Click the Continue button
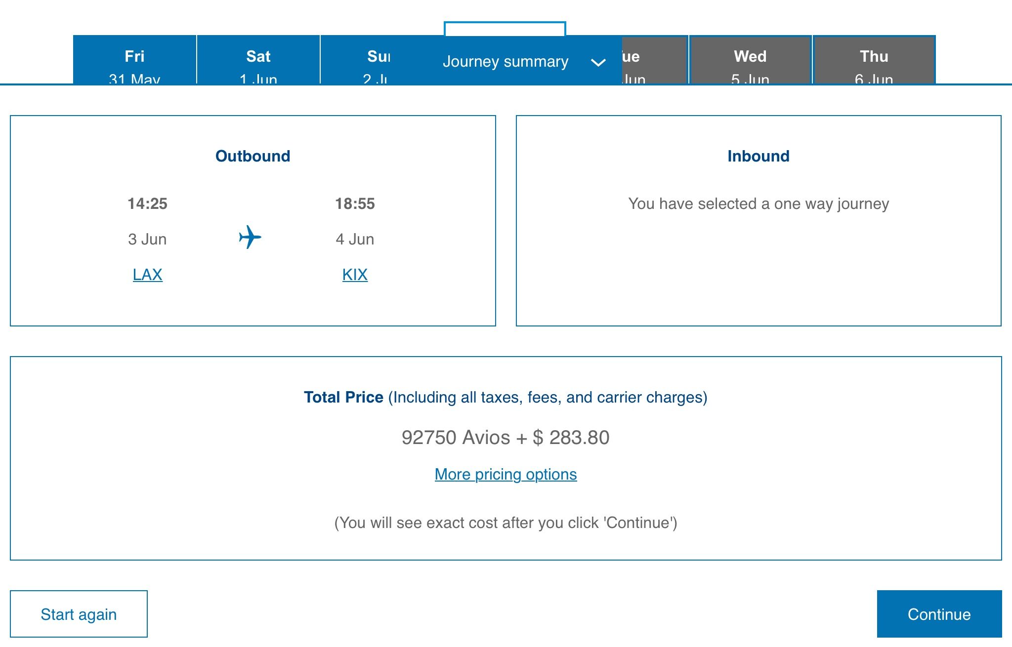This screenshot has height=647, width=1012. point(939,614)
